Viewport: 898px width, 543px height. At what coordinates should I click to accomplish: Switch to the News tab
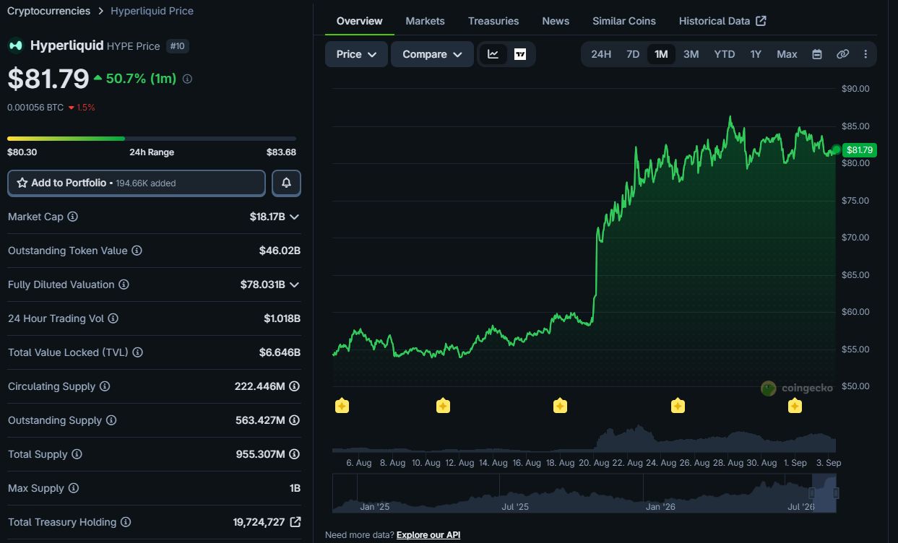[556, 21]
